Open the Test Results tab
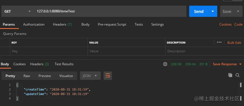 (x=64, y=64)
